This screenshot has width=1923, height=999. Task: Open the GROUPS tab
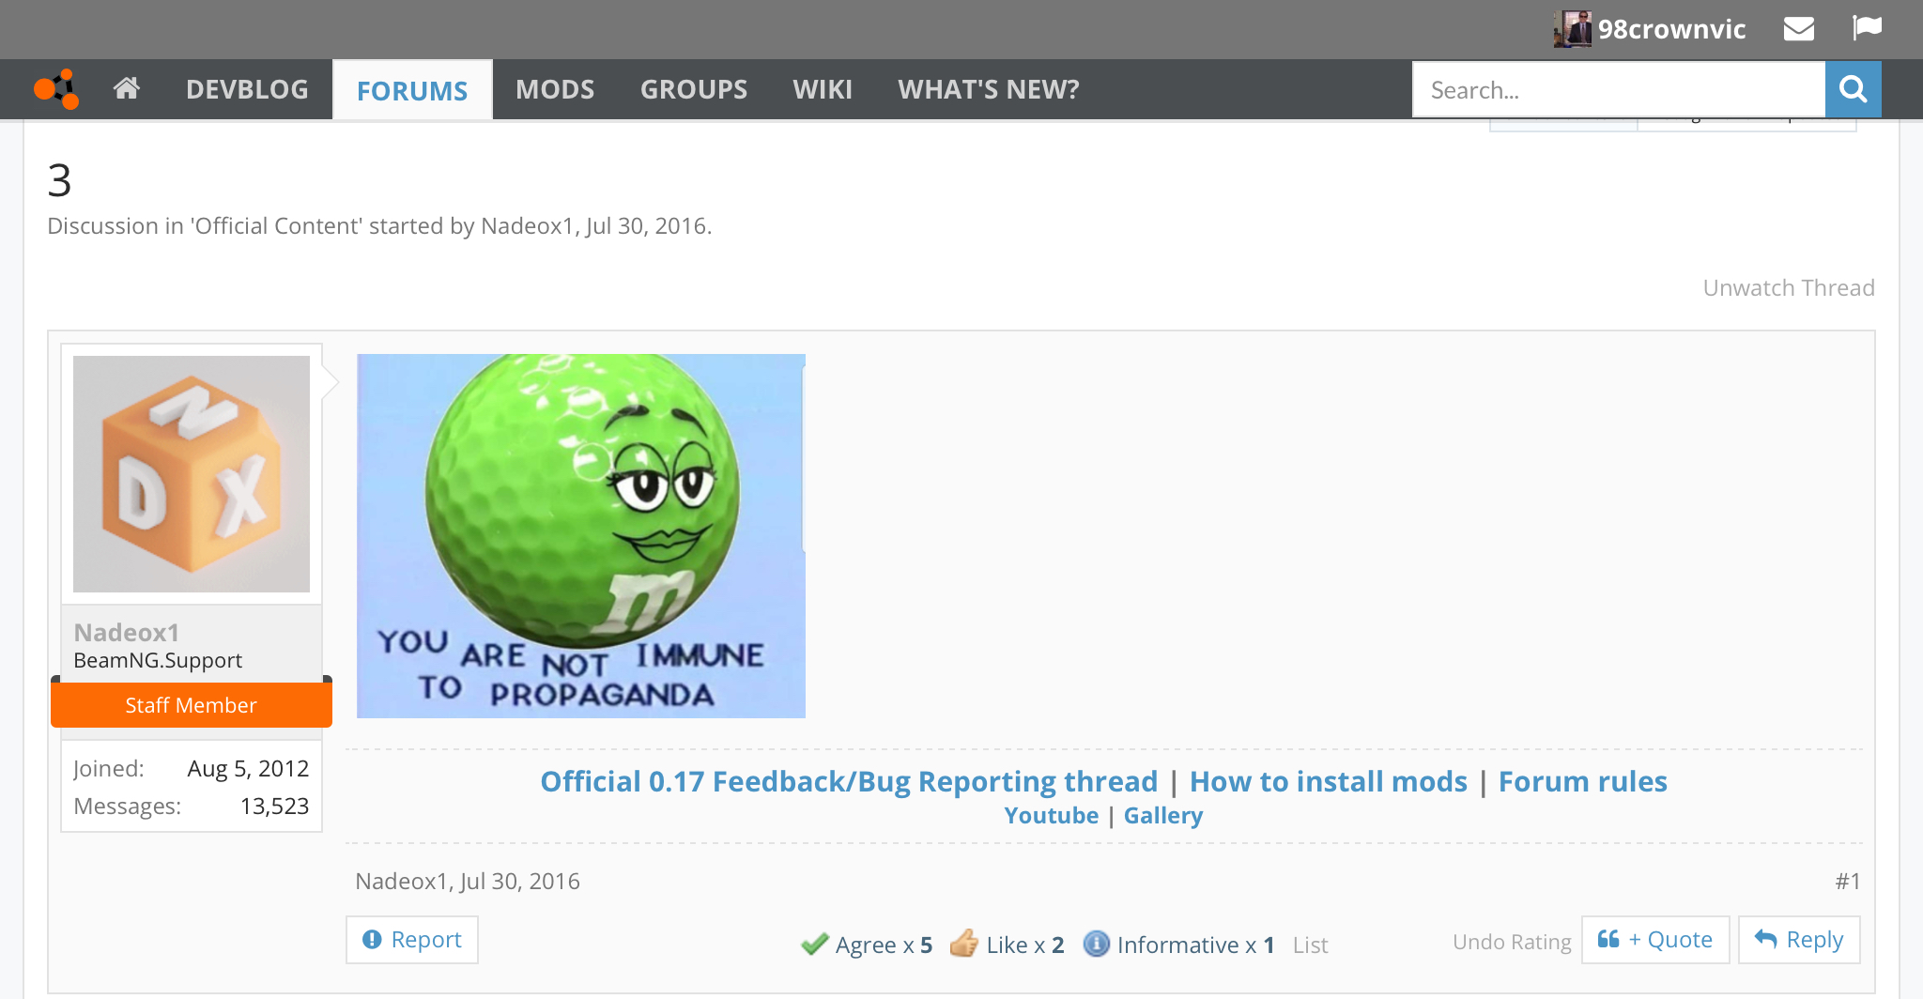pos(694,89)
